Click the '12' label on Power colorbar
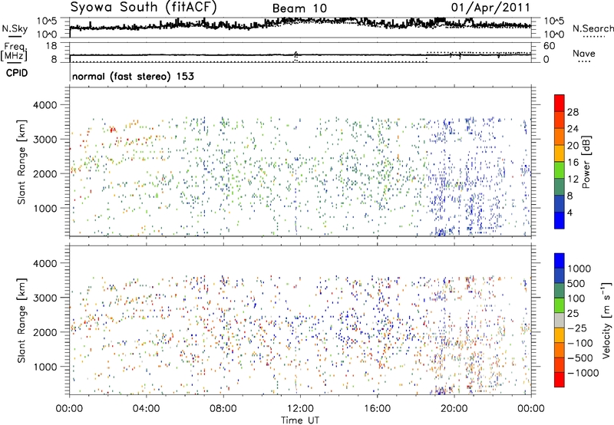This screenshot has width=614, height=425. (x=573, y=180)
